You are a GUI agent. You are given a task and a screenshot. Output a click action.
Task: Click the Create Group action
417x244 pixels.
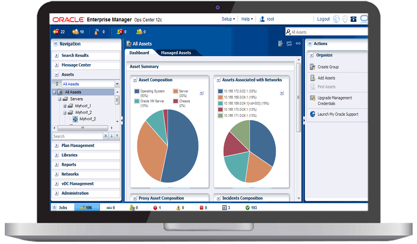[328, 67]
